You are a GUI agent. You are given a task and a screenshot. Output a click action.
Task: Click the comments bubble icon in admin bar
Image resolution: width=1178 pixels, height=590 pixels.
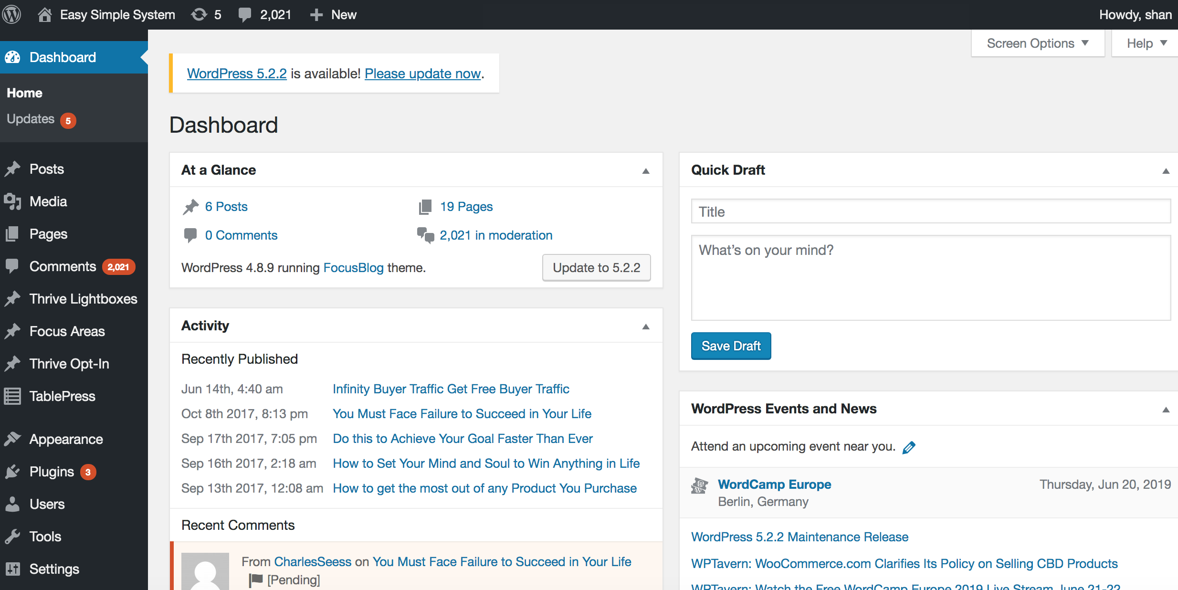click(x=245, y=15)
